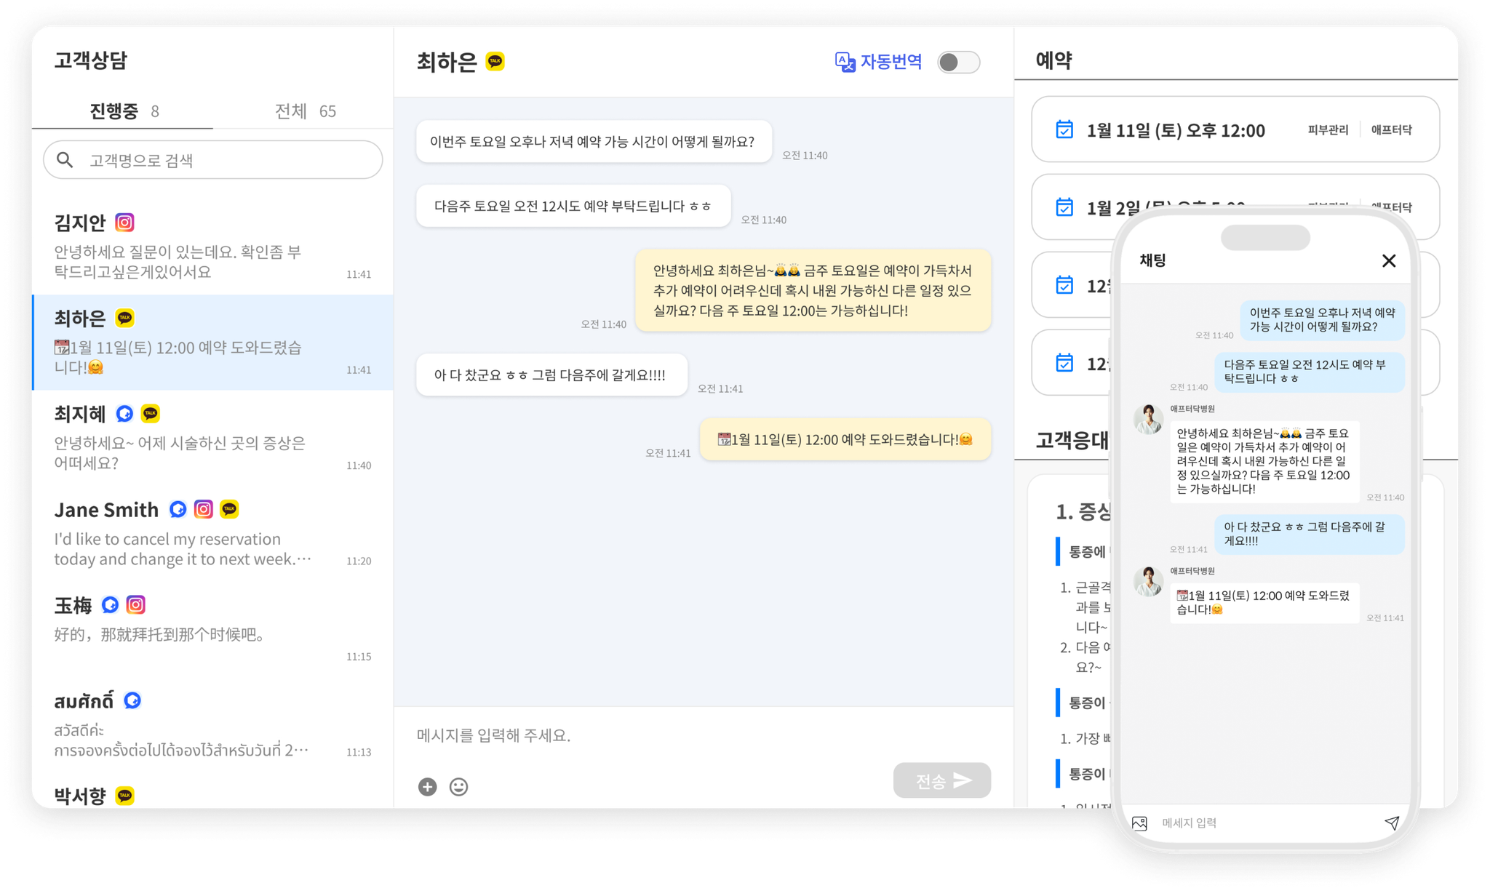Image resolution: width=1490 pixels, height=896 pixels.
Task: Click the search magnifier icon
Action: point(65,160)
